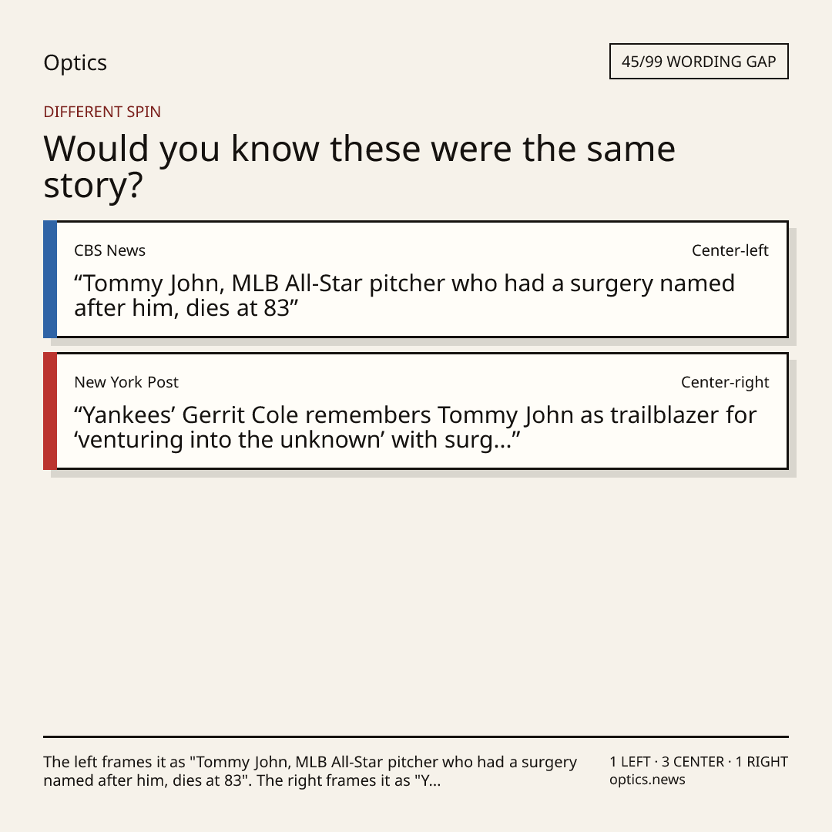Click the footer summary The left frames it
The width and height of the screenshot is (832, 832).
310,771
